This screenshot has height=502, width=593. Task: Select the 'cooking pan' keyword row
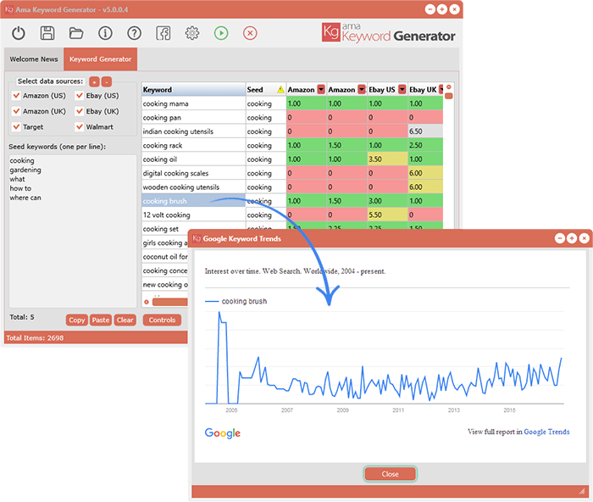tap(193, 117)
